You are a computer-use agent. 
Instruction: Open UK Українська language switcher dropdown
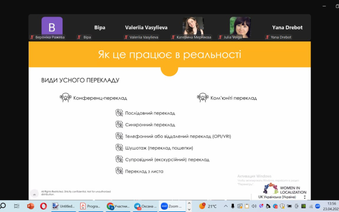304,197
